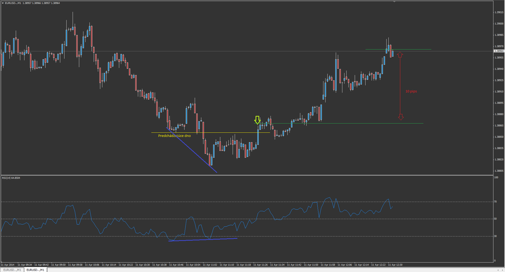Click the RSI level 70 scale label
The image size is (505, 272).
point(496,202)
